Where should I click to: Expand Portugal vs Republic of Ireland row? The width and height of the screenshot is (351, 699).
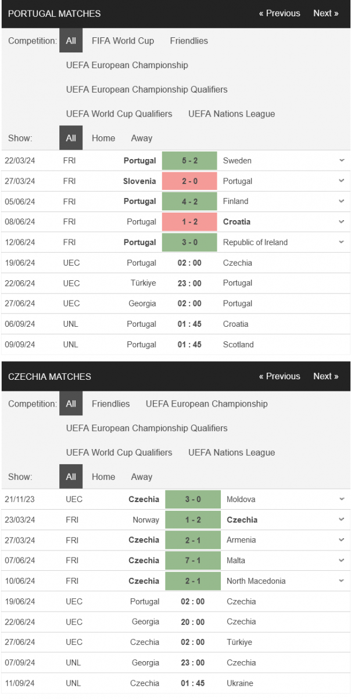click(342, 242)
